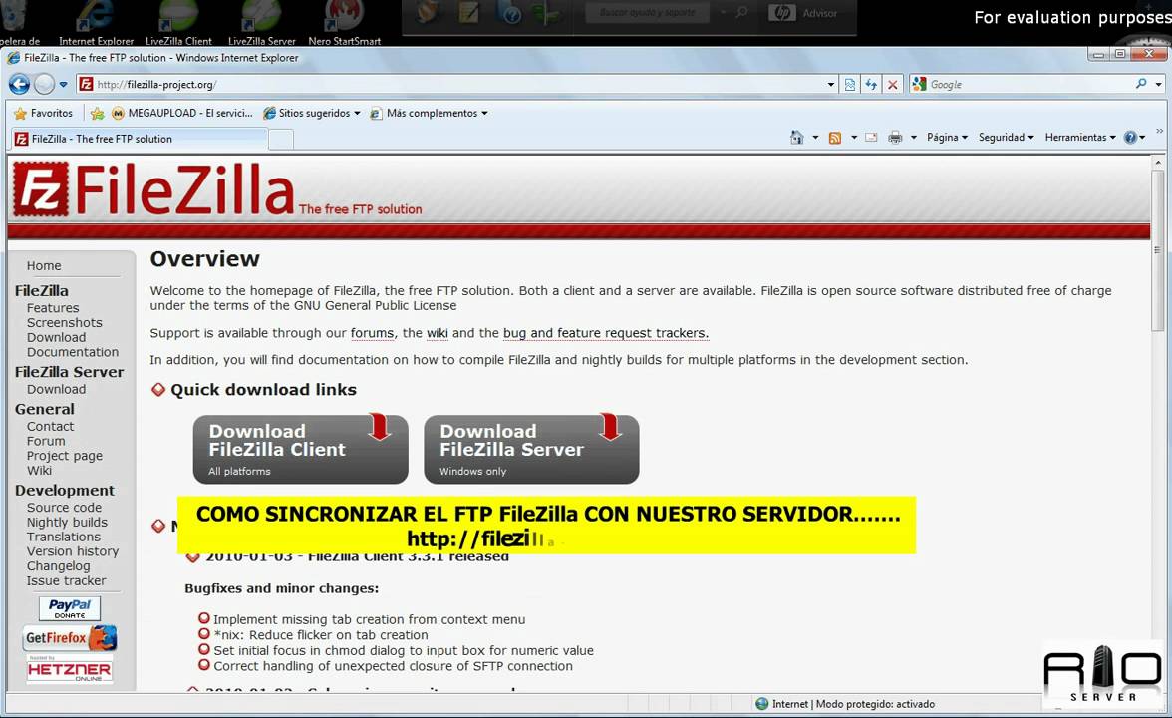The image size is (1172, 718).
Task: Click the IE back arrow button
Action: 19,85
